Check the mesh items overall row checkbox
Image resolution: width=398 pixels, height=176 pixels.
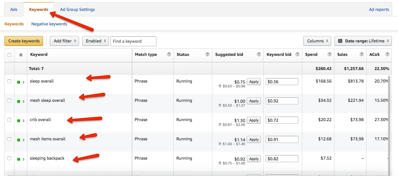click(x=9, y=139)
